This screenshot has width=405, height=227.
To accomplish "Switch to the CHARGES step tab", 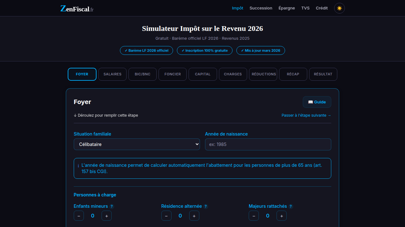I will coord(233,74).
